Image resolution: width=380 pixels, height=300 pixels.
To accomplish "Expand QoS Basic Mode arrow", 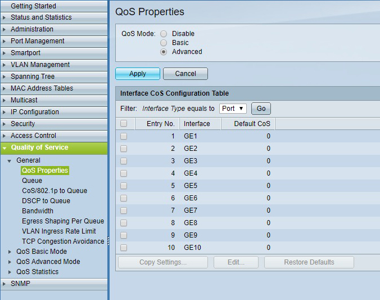I will (10, 252).
